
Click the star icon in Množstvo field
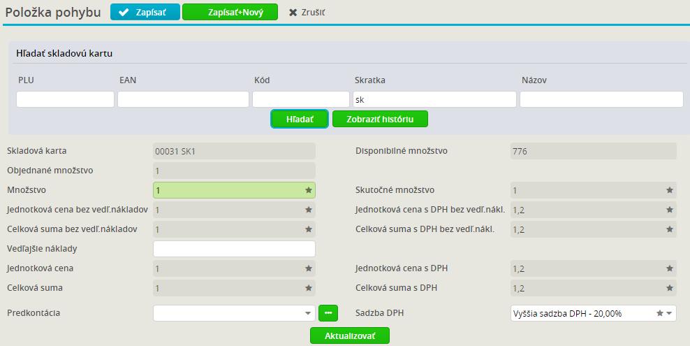tap(309, 190)
